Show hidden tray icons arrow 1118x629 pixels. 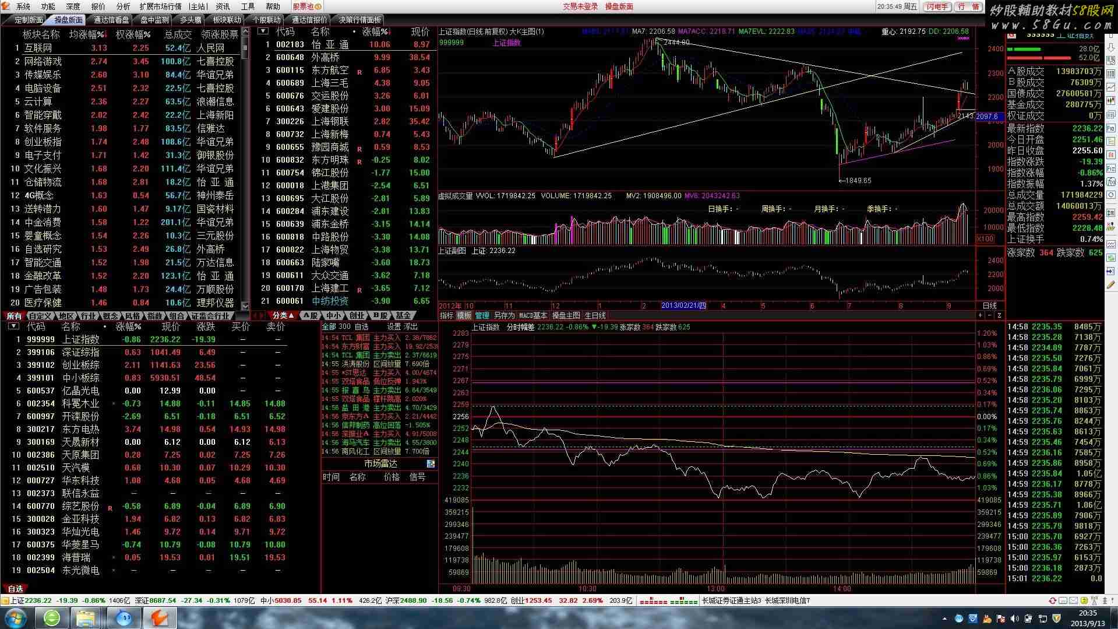click(x=944, y=619)
